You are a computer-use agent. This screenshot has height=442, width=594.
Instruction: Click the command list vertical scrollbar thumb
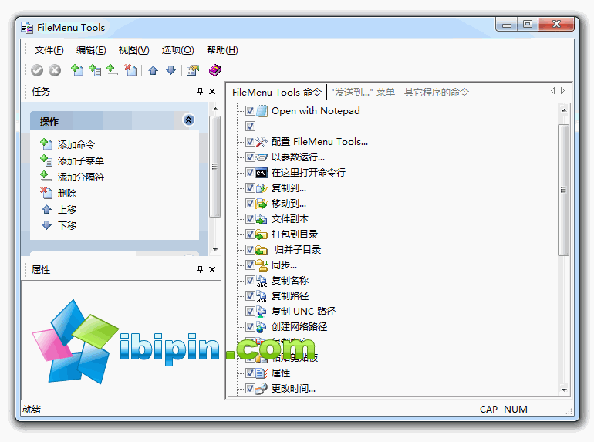point(563,190)
